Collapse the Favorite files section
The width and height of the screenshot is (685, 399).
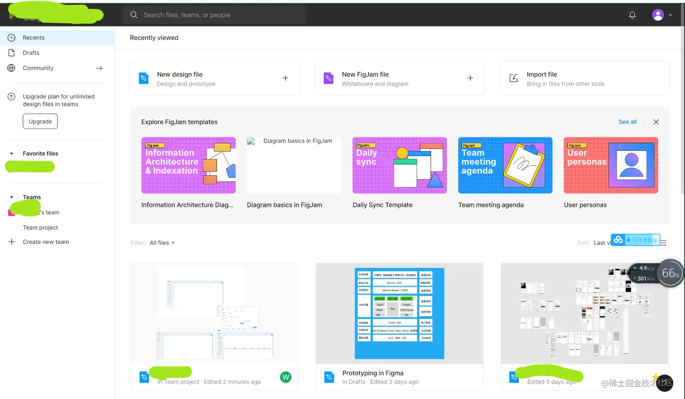point(12,154)
